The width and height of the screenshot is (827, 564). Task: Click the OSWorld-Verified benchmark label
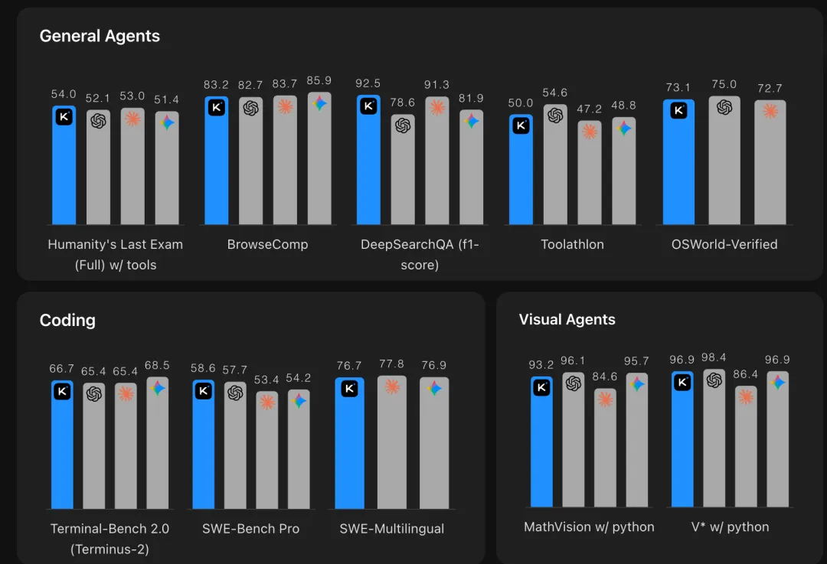(724, 245)
